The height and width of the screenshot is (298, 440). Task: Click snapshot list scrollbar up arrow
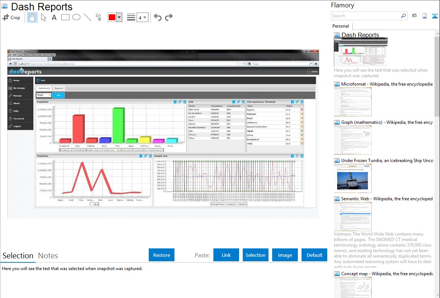437,33
